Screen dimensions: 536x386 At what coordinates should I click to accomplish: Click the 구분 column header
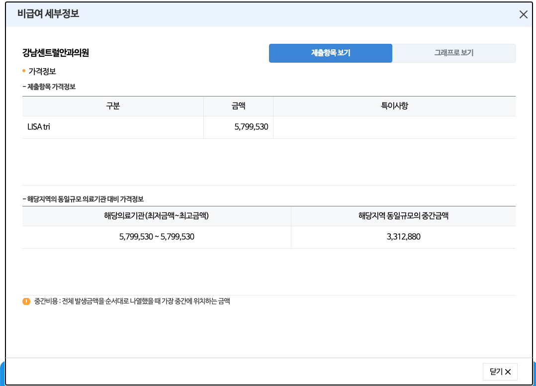pos(112,106)
